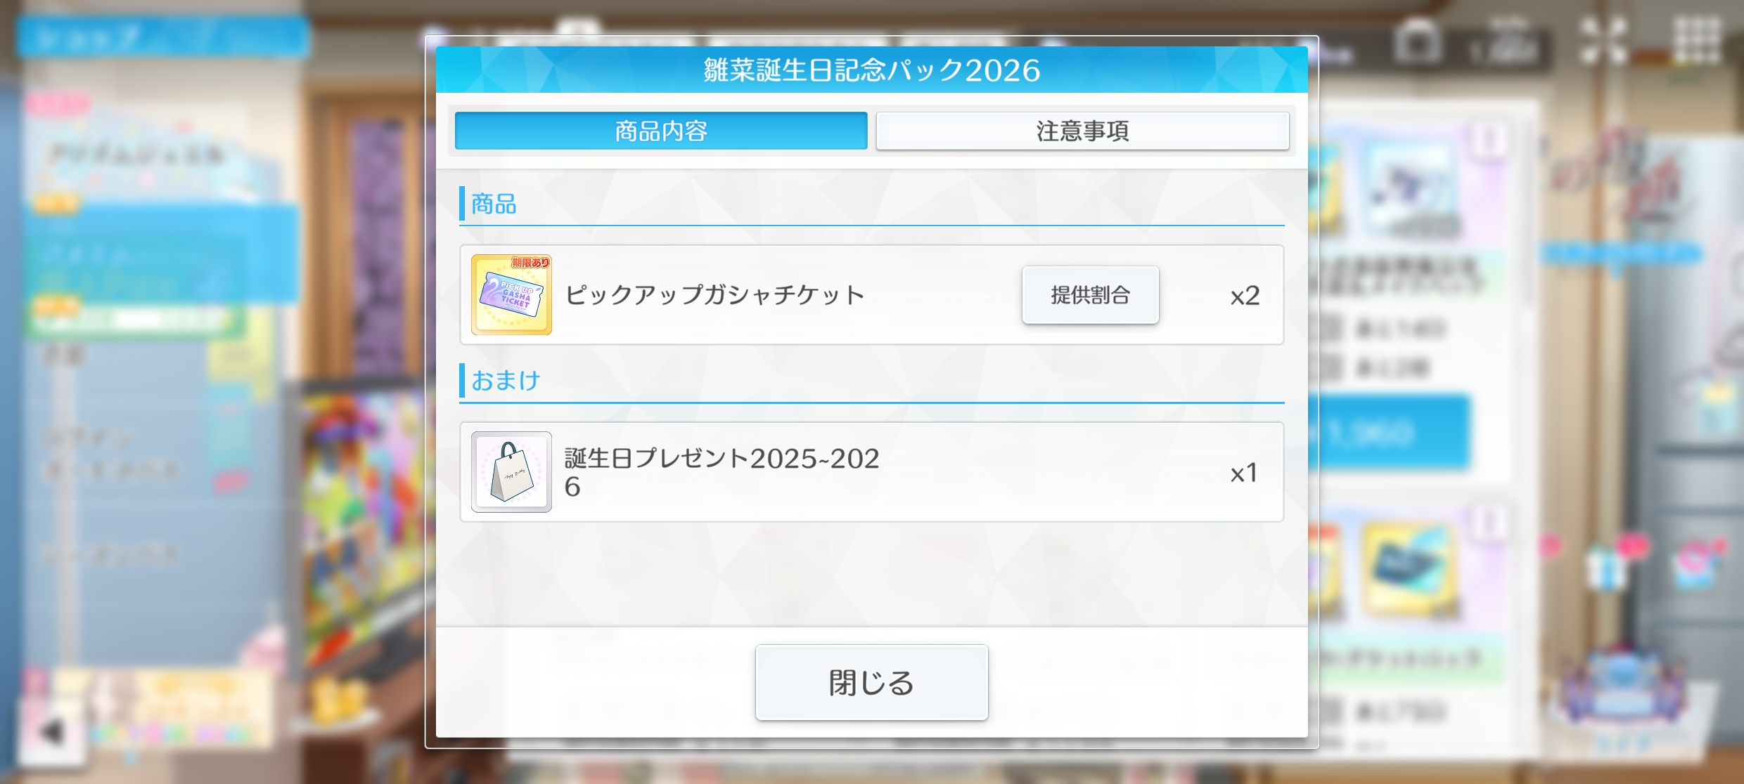Click the blurred gift box icon at right
This screenshot has width=1744, height=784.
1608,566
